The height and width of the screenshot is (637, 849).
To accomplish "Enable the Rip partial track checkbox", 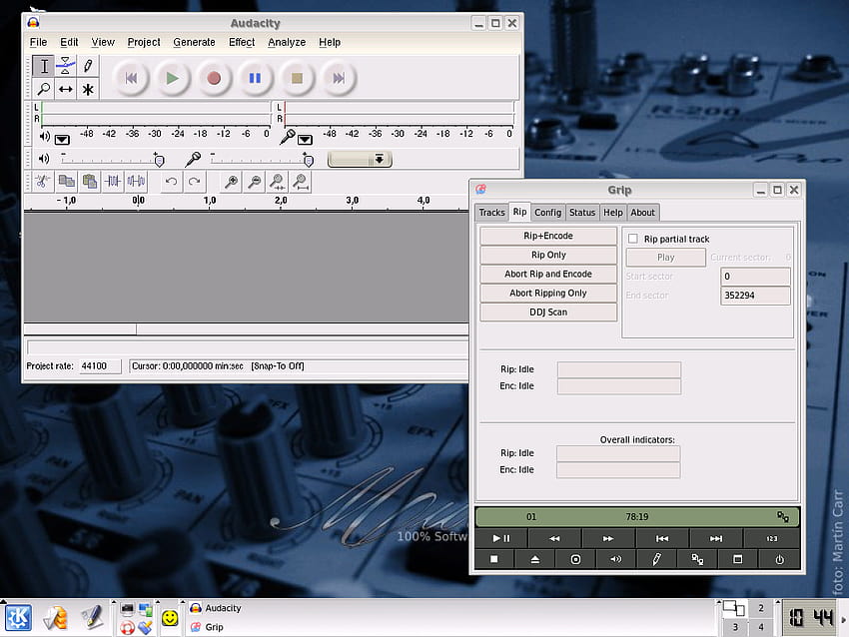I will click(633, 239).
